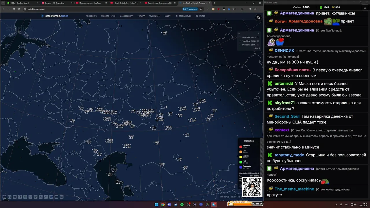This screenshot has width=370, height=208.
Task: Open Spotify from the taskbar
Action: pos(182,205)
